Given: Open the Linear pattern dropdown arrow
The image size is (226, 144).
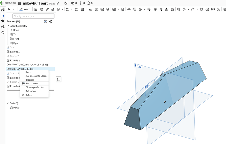Looking at the screenshot, I should (118, 9).
